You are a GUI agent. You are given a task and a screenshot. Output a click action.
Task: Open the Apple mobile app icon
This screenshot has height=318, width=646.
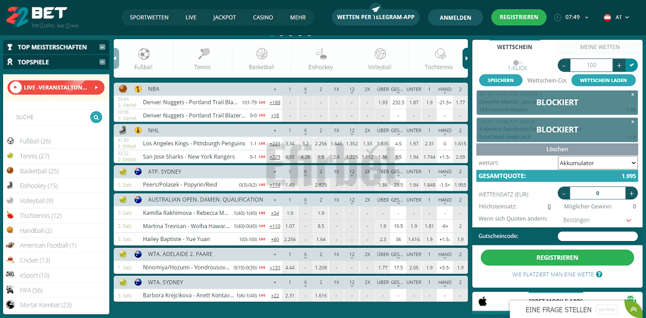(x=483, y=302)
